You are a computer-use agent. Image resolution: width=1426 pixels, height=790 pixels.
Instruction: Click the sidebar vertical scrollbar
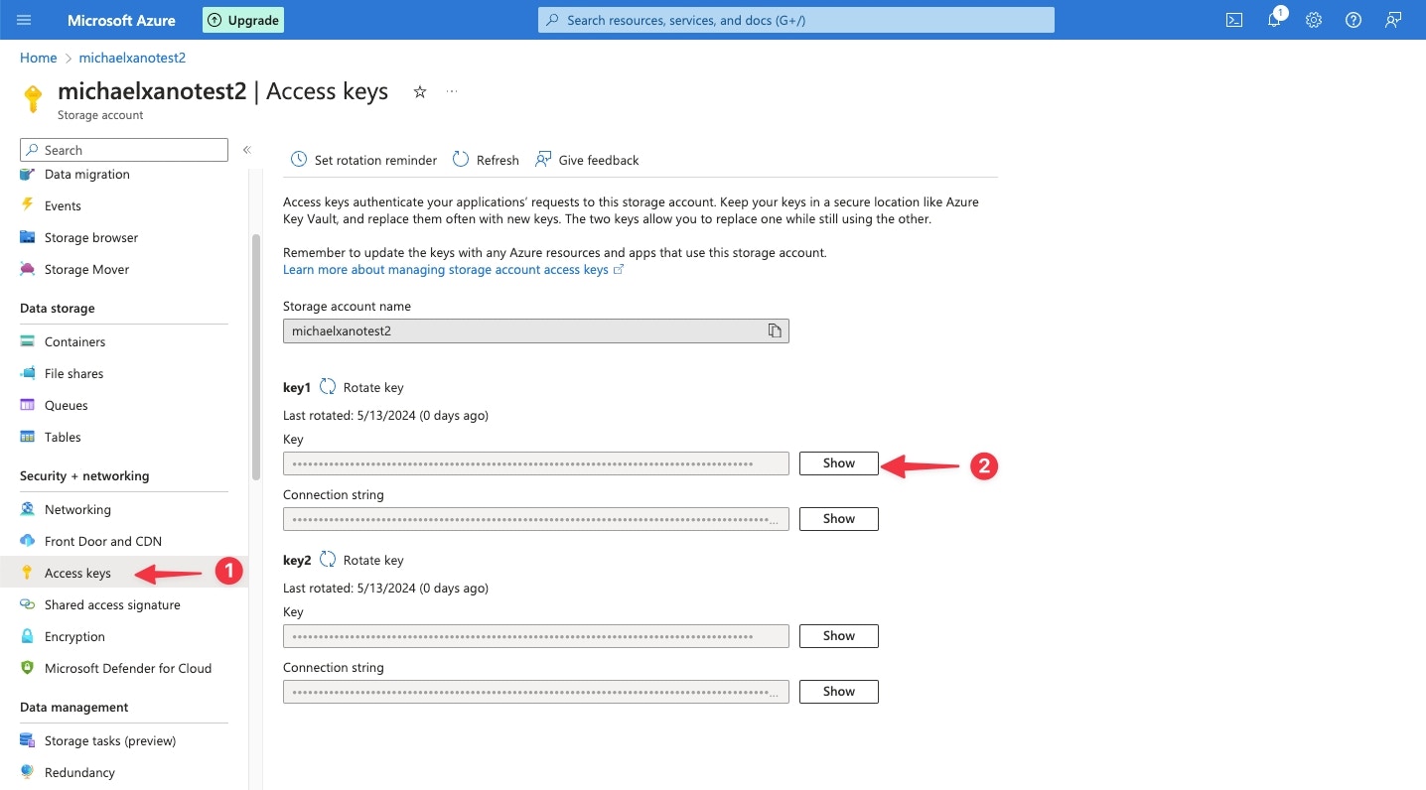(256, 357)
